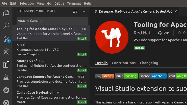
Task: Click the Apache Camel K camel logo
Action: tap(112, 37)
